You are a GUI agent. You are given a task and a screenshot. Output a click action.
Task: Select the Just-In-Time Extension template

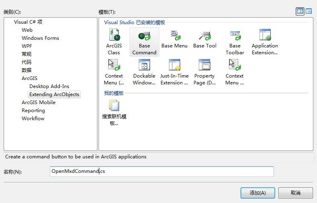click(x=174, y=72)
